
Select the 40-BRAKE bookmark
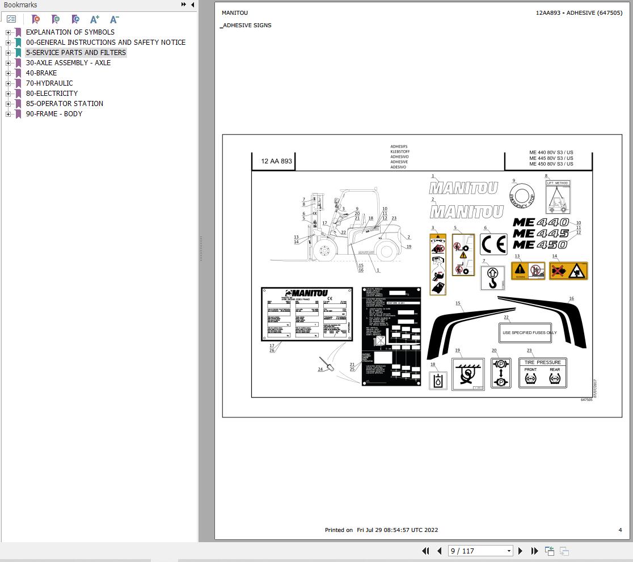click(41, 73)
